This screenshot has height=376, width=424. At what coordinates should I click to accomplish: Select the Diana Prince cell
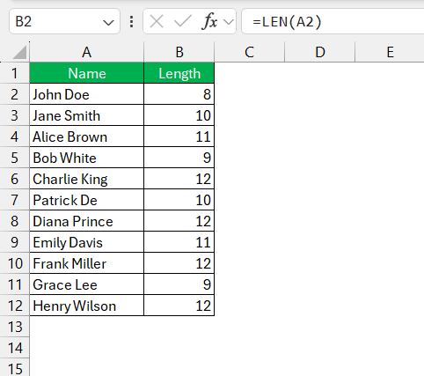point(87,221)
